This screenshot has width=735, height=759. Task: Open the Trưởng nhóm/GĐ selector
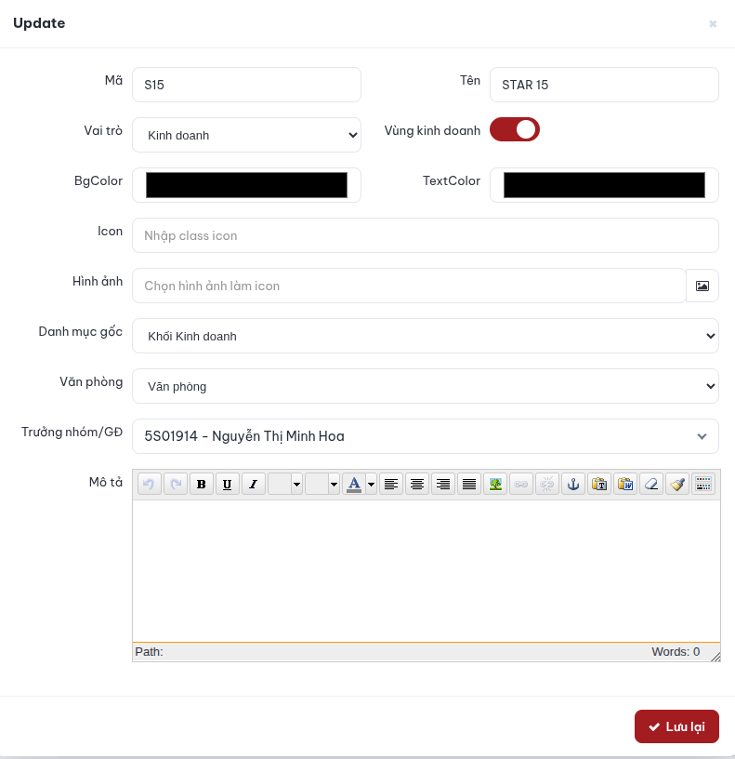click(x=426, y=436)
